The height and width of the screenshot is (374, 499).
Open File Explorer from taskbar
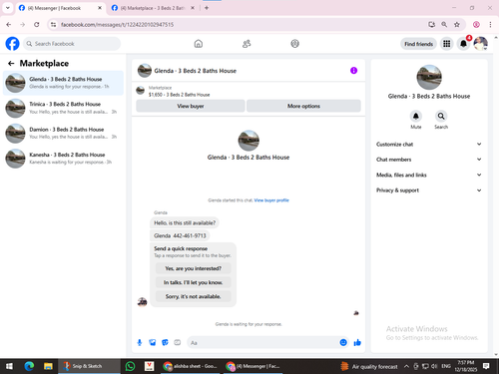[48, 366]
